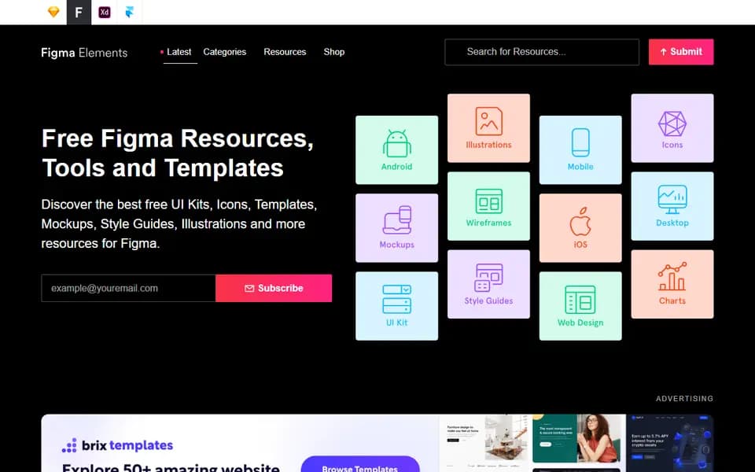Click the Subscribe button

274,288
